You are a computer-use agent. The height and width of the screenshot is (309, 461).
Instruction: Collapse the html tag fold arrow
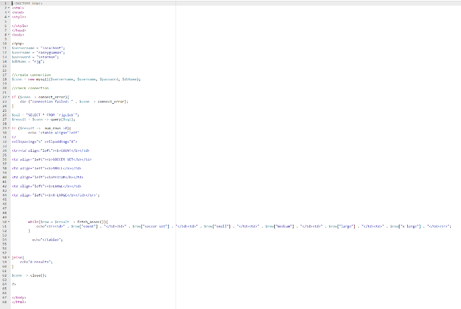pyautogui.click(x=9, y=8)
